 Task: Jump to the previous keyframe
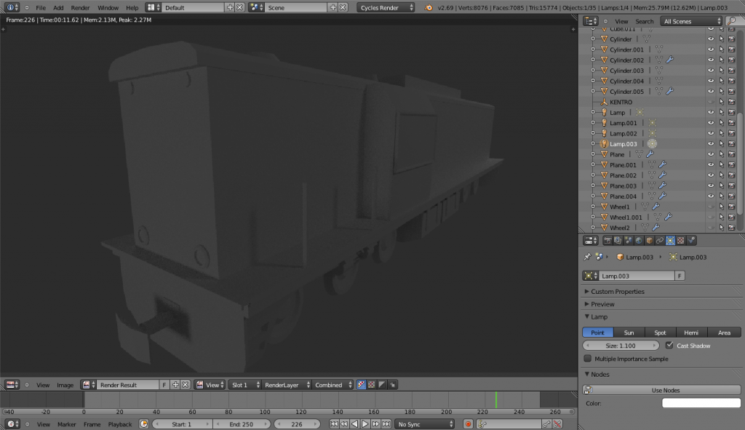344,424
